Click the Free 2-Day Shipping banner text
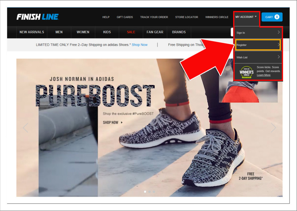Image resolution: width=297 pixels, height=211 pixels. point(251,176)
